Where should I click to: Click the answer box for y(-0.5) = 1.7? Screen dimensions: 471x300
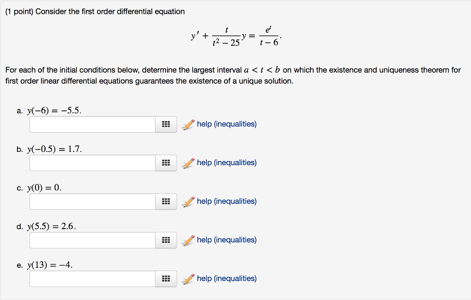pyautogui.click(x=92, y=163)
